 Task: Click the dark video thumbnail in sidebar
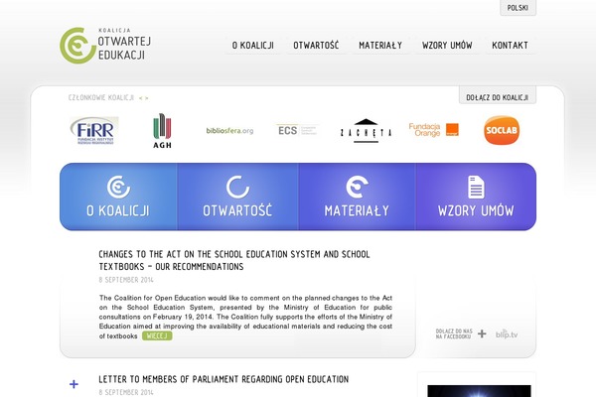click(x=479, y=390)
